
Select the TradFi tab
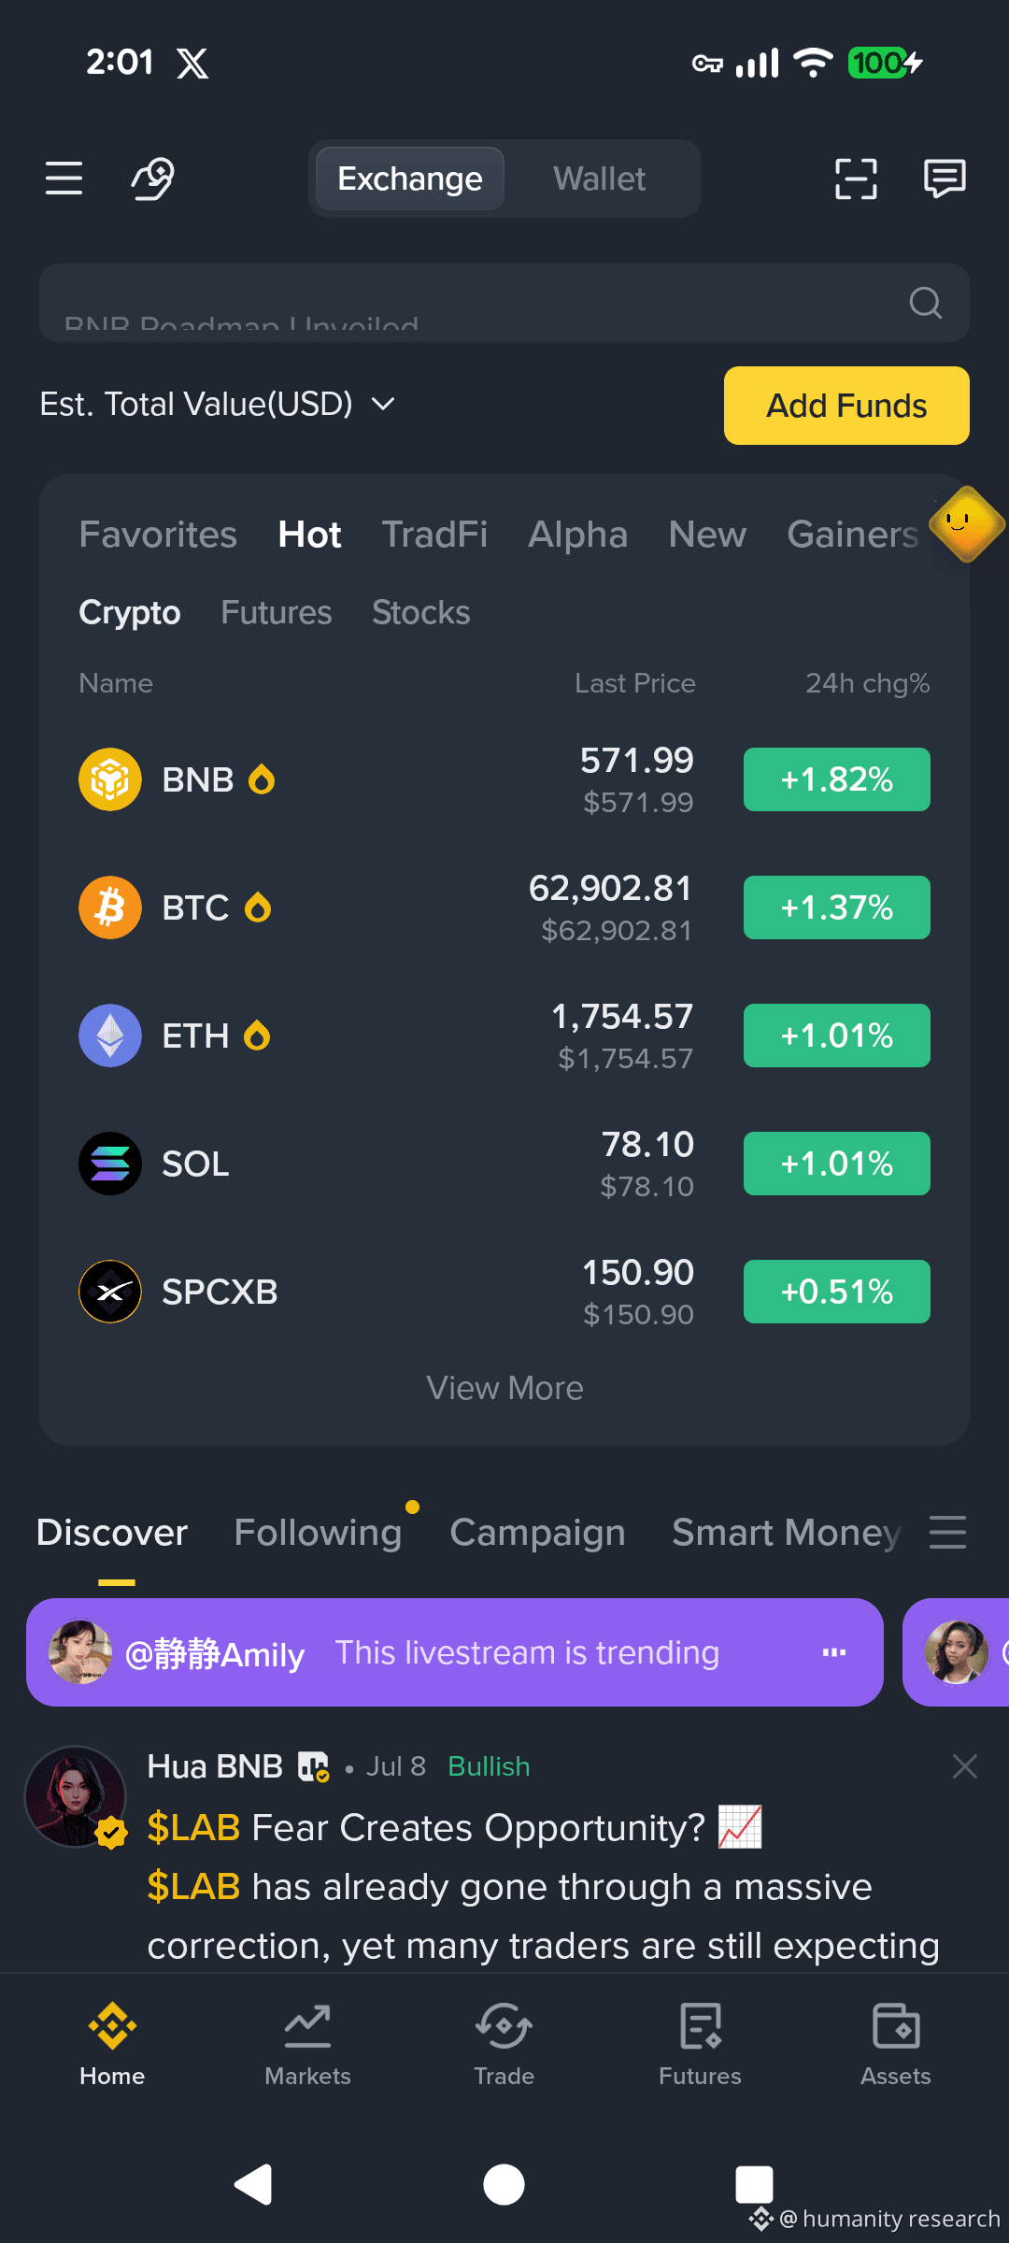tap(434, 535)
